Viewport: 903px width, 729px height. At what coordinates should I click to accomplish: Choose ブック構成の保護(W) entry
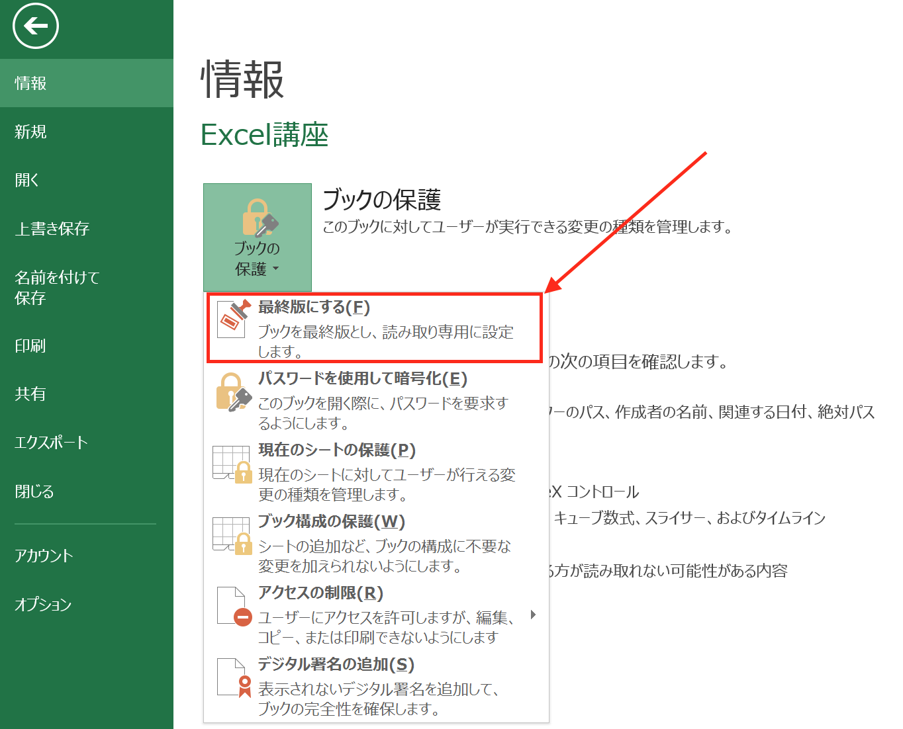pyautogui.click(x=376, y=543)
